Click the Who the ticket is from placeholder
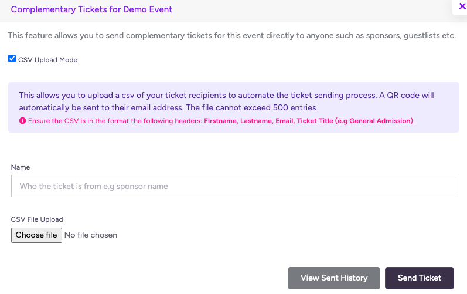Image resolution: width=467 pixels, height=294 pixels. point(94,187)
